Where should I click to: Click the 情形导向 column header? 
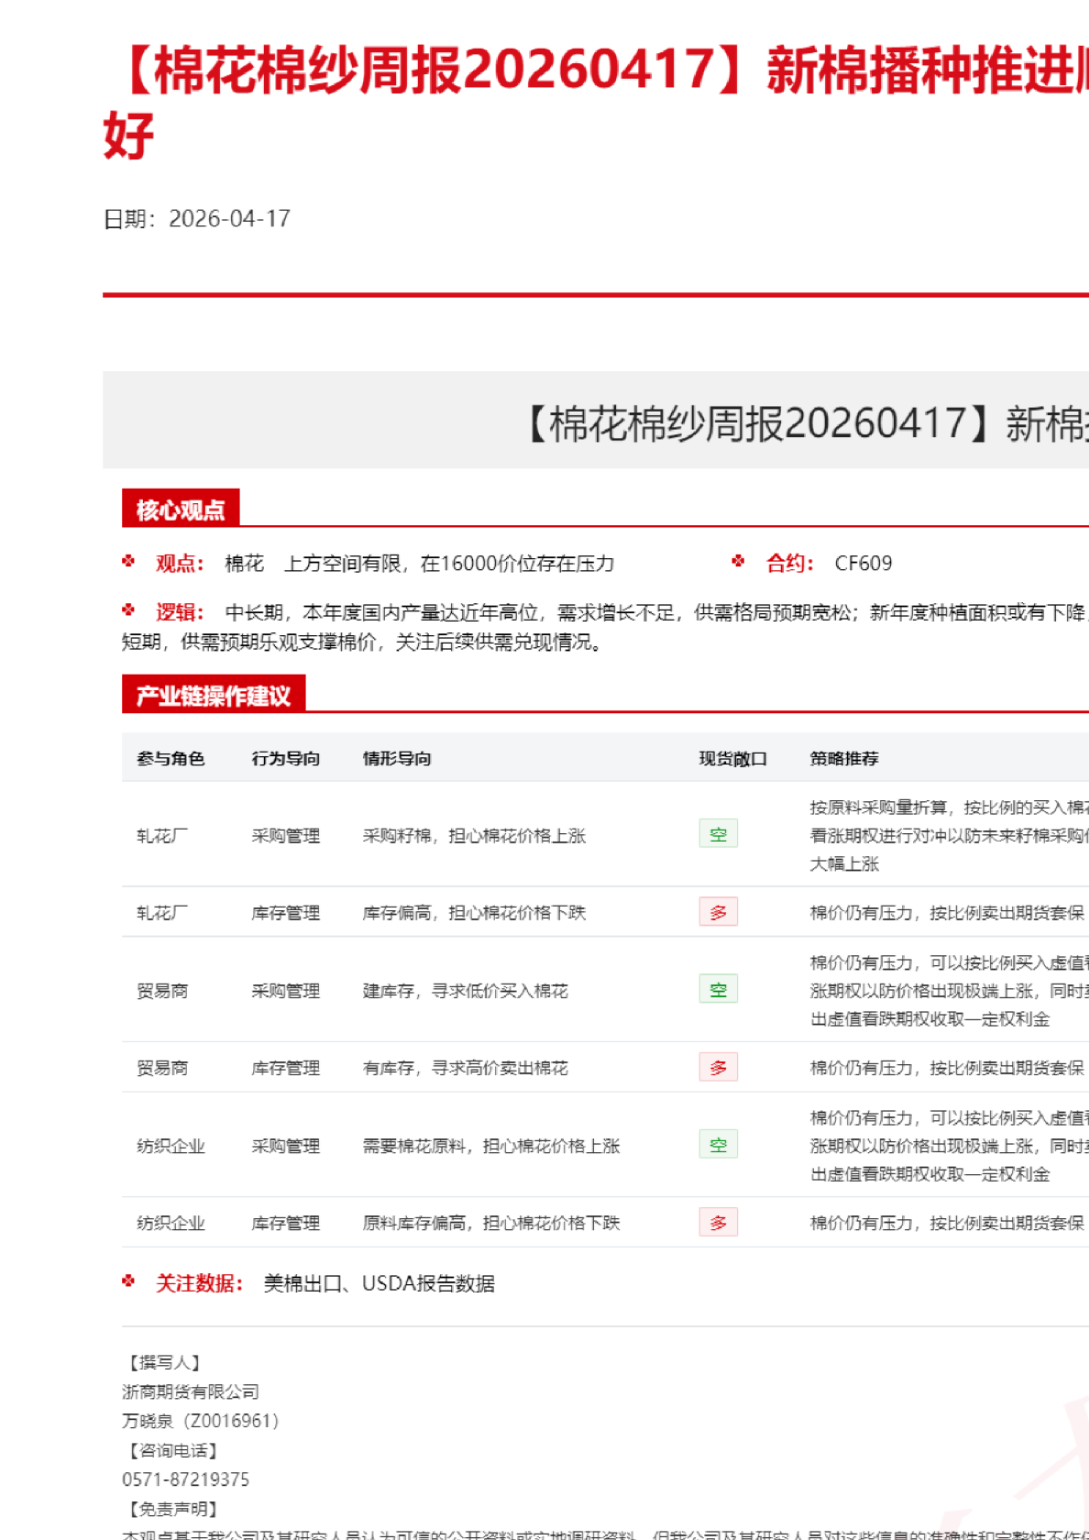(397, 758)
